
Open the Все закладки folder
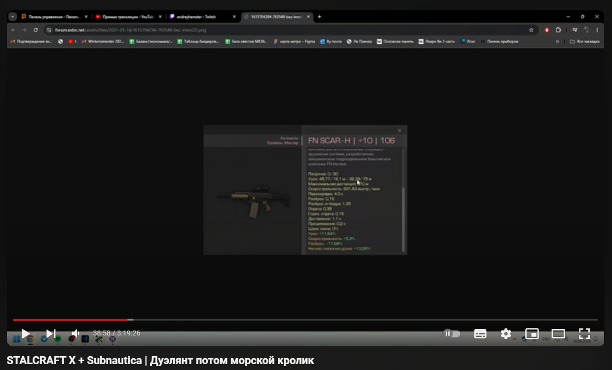(585, 41)
